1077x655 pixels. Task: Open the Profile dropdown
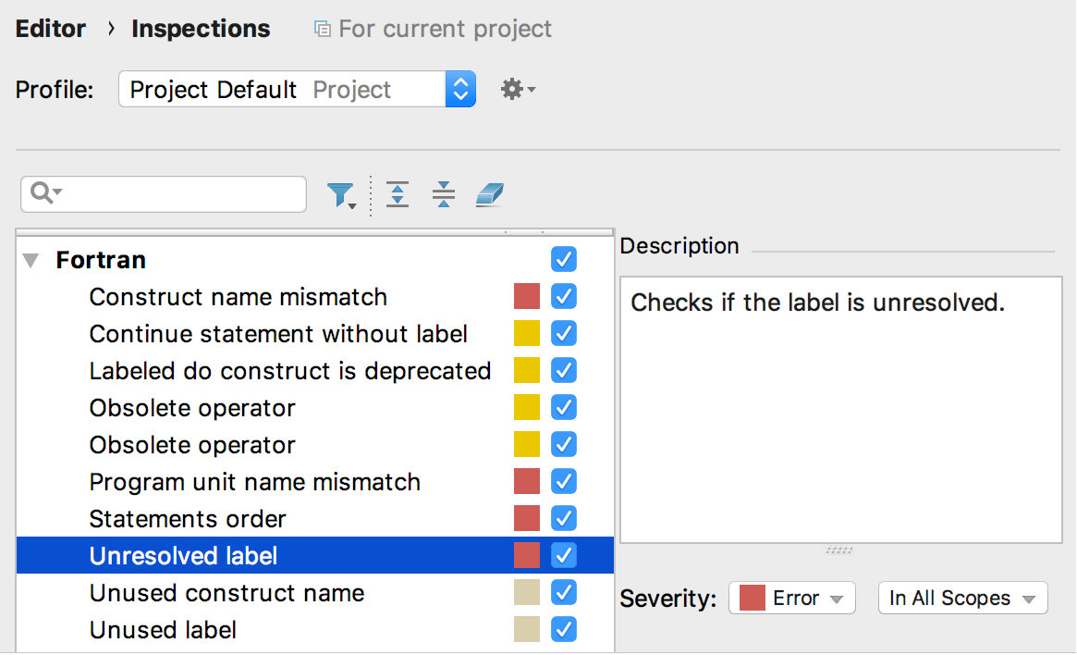[459, 89]
